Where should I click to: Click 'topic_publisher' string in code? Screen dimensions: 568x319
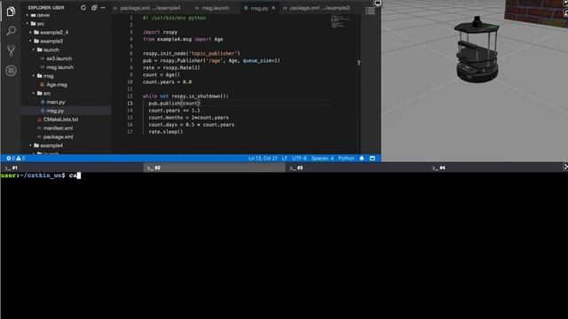click(213, 53)
